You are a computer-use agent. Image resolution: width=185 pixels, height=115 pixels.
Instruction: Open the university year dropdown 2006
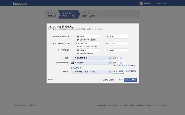118,63
